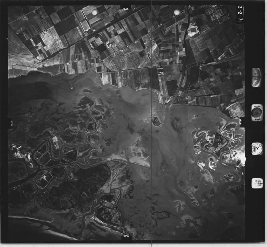Click the altimeter gauge in the right margin
This screenshot has width=267, height=247.
pos(257,77)
